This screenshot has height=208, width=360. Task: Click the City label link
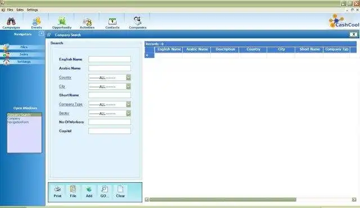[62, 86]
